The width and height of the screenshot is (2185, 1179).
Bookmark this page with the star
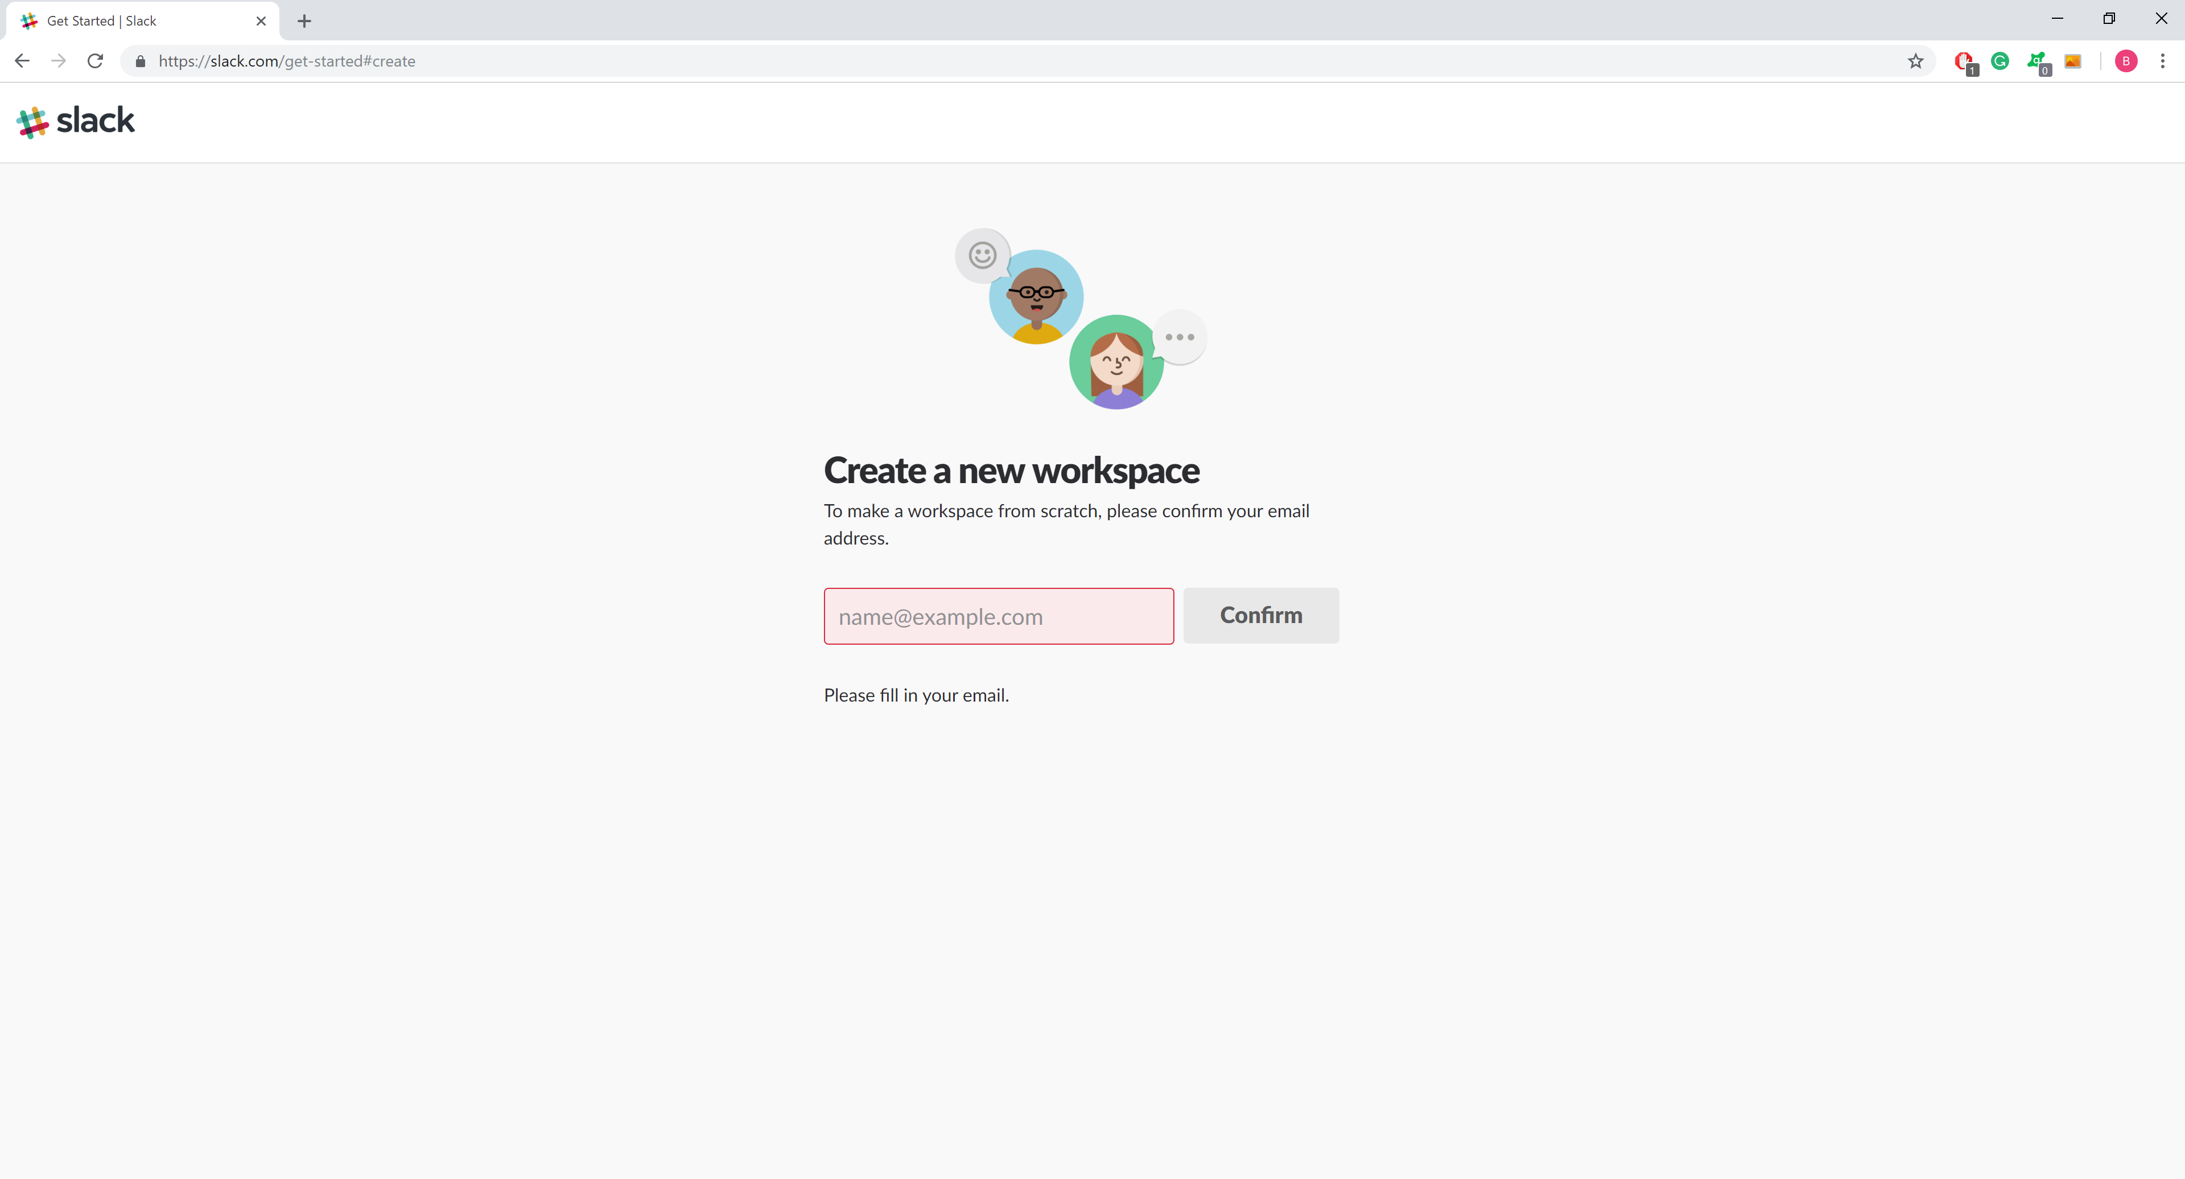click(1915, 61)
